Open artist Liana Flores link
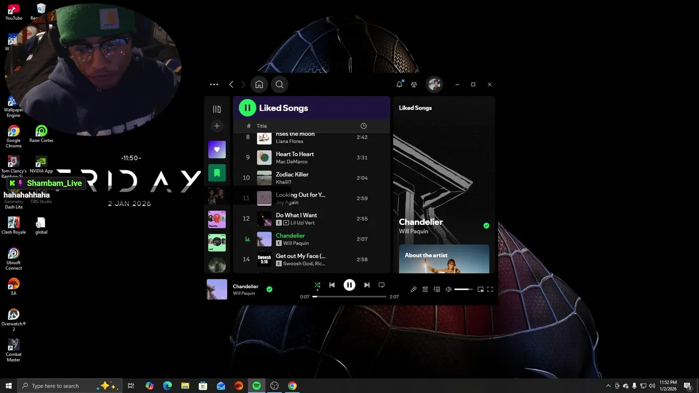The width and height of the screenshot is (699, 393). tap(289, 141)
